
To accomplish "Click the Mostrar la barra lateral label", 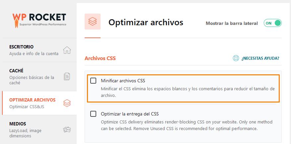I will [232, 23].
